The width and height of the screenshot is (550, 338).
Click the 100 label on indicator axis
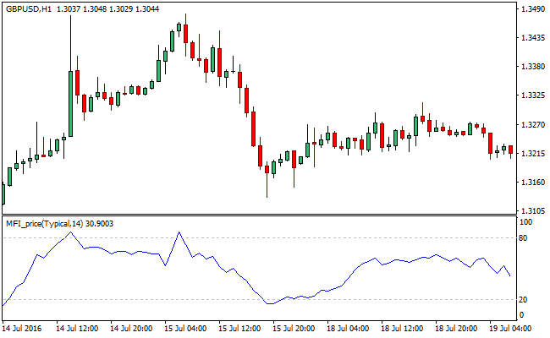(527, 221)
